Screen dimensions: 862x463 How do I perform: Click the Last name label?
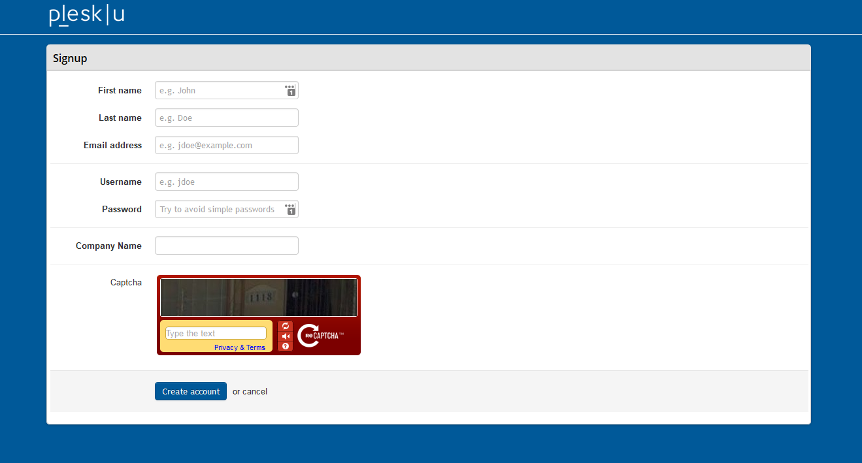[120, 118]
